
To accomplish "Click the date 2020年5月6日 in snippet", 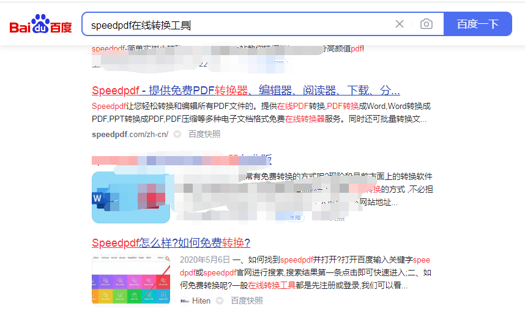I will point(205,260).
